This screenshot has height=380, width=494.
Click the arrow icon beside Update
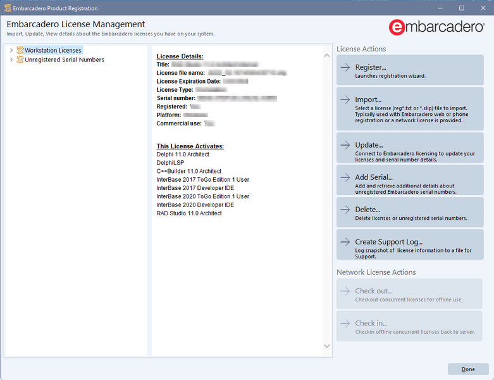click(345, 145)
